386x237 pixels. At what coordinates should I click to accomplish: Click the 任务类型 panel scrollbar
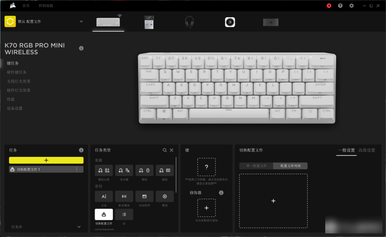[176, 175]
